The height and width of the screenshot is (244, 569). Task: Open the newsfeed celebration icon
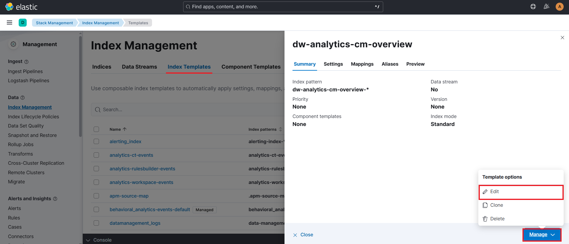click(x=546, y=7)
